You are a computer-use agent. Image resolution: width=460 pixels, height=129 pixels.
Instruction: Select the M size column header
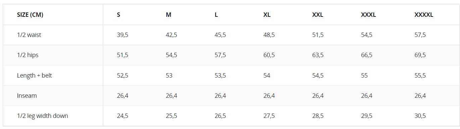coord(168,15)
